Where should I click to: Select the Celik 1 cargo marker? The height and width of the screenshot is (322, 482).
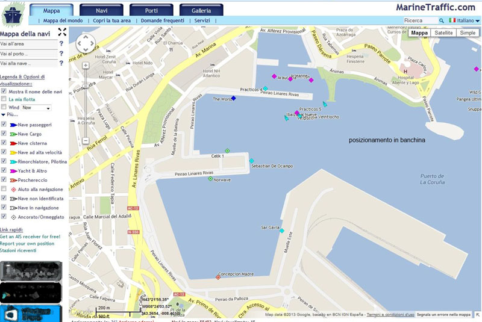(x=227, y=150)
